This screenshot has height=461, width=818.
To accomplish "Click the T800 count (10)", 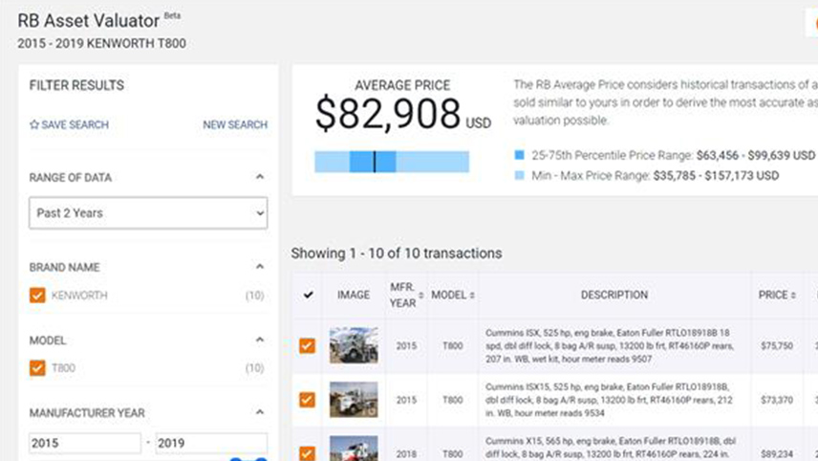I will click(x=254, y=368).
